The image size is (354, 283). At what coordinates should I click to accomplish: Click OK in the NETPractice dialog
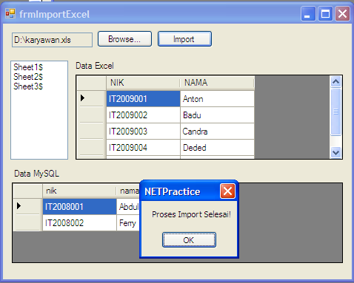pos(189,239)
